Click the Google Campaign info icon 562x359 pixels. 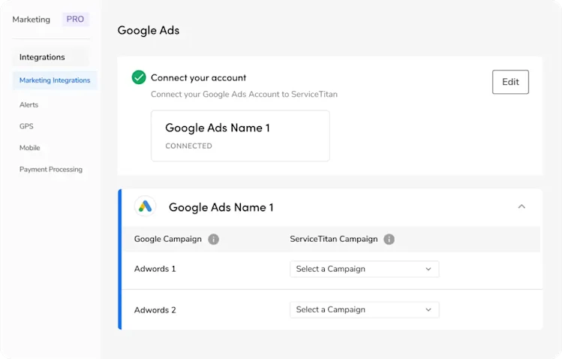214,240
